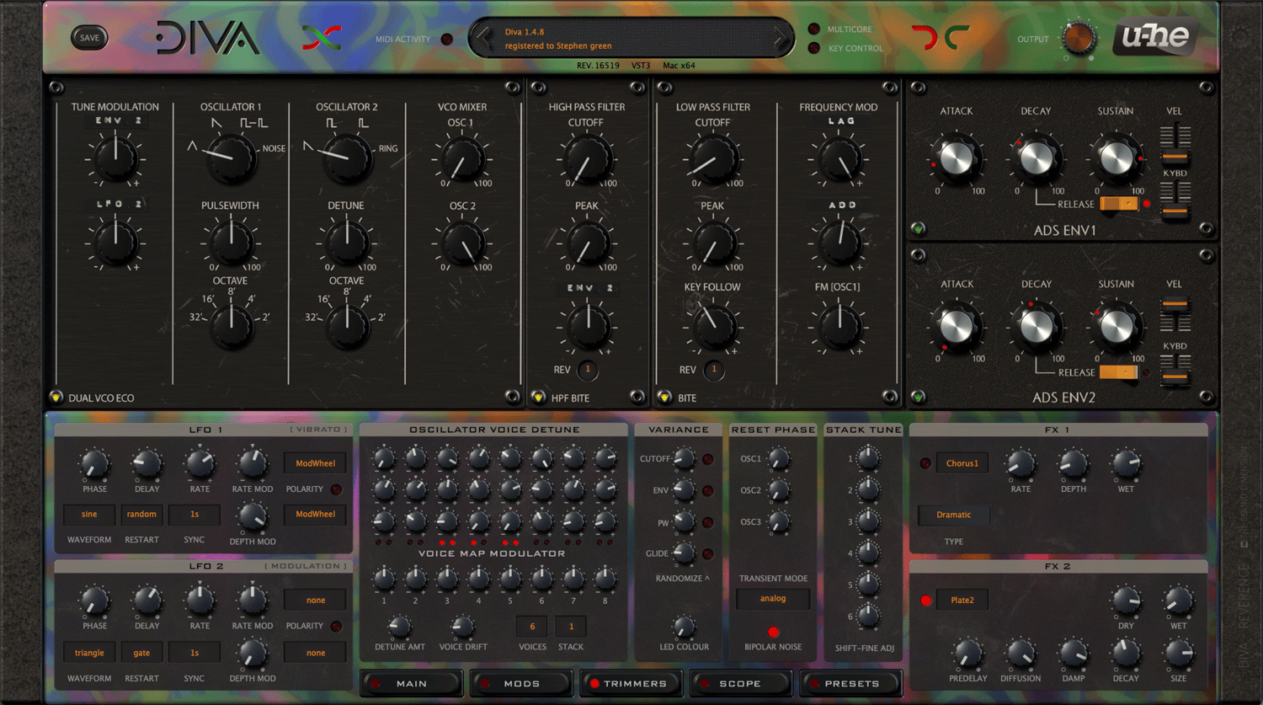Switch to the MODS tab
The height and width of the screenshot is (705, 1263).
521,683
